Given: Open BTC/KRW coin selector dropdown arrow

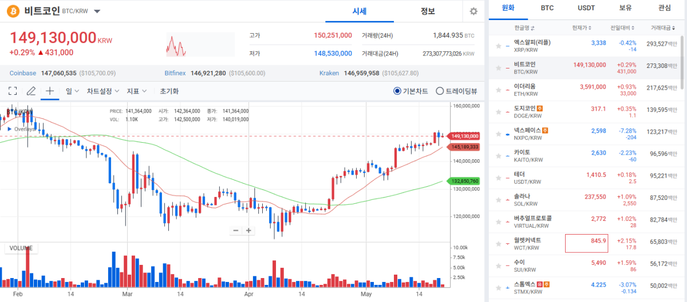Looking at the screenshot, I should click(x=97, y=11).
